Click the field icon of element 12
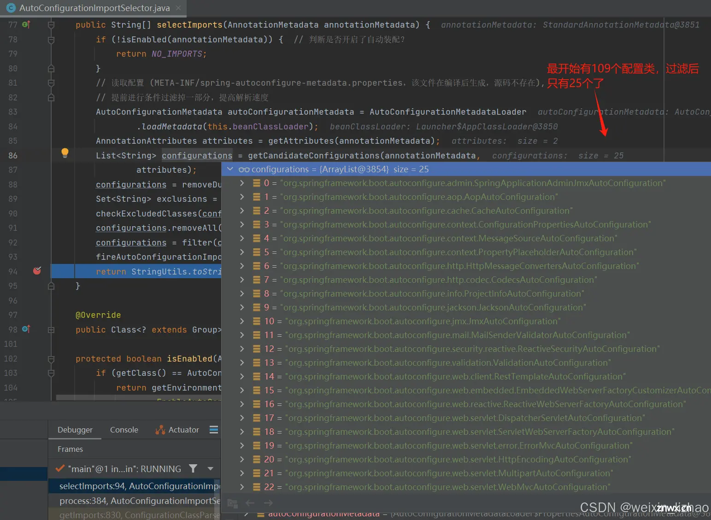The image size is (711, 520). [257, 349]
